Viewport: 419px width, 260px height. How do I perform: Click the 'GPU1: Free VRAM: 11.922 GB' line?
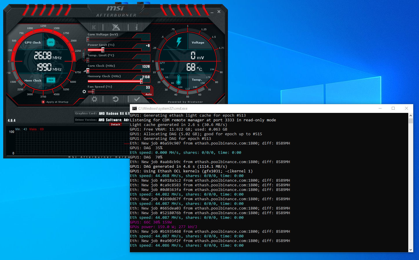179,129
